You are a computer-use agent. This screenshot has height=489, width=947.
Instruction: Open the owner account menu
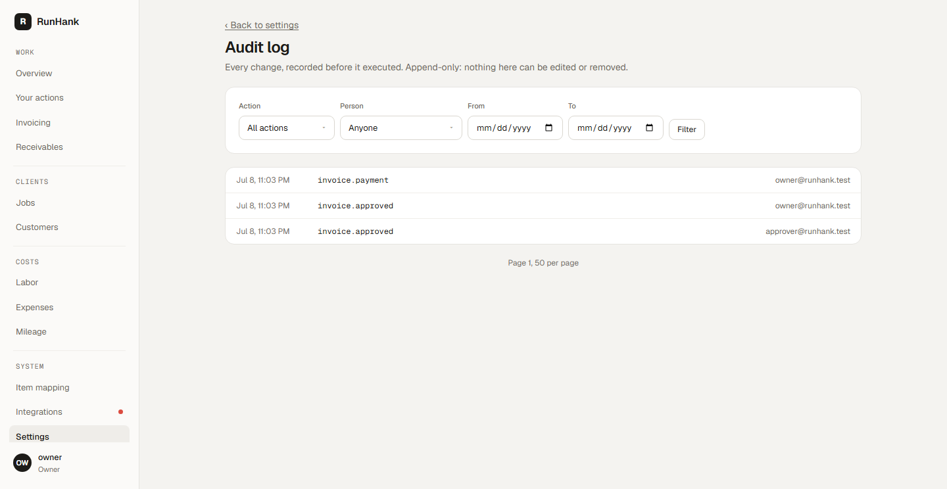[69, 463]
